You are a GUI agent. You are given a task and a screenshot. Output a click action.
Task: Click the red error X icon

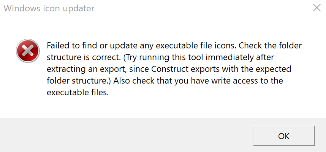[x=28, y=51]
